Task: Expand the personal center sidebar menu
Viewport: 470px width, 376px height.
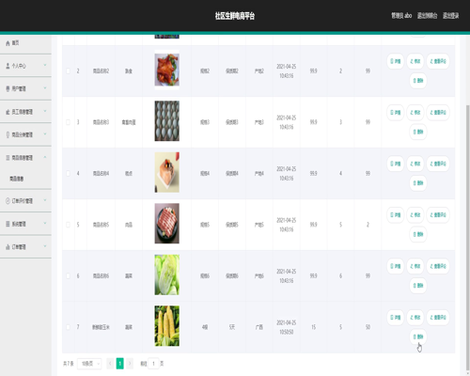Action: point(25,66)
